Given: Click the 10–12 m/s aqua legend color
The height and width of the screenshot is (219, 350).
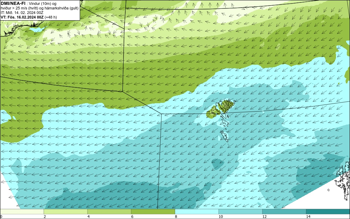Looking at the screenshot, I should tap(241, 212).
